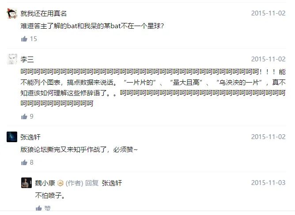
Task: Click 张逸轩's dark avatar image
Action: point(12,137)
